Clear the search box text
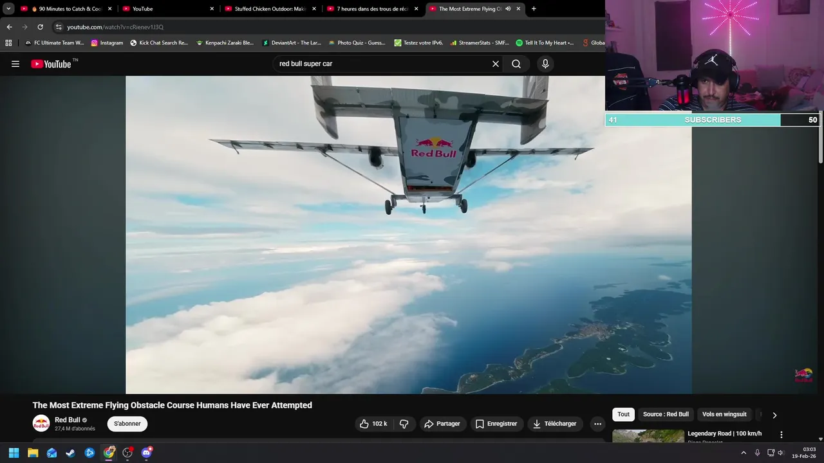The height and width of the screenshot is (463, 824). tap(496, 64)
